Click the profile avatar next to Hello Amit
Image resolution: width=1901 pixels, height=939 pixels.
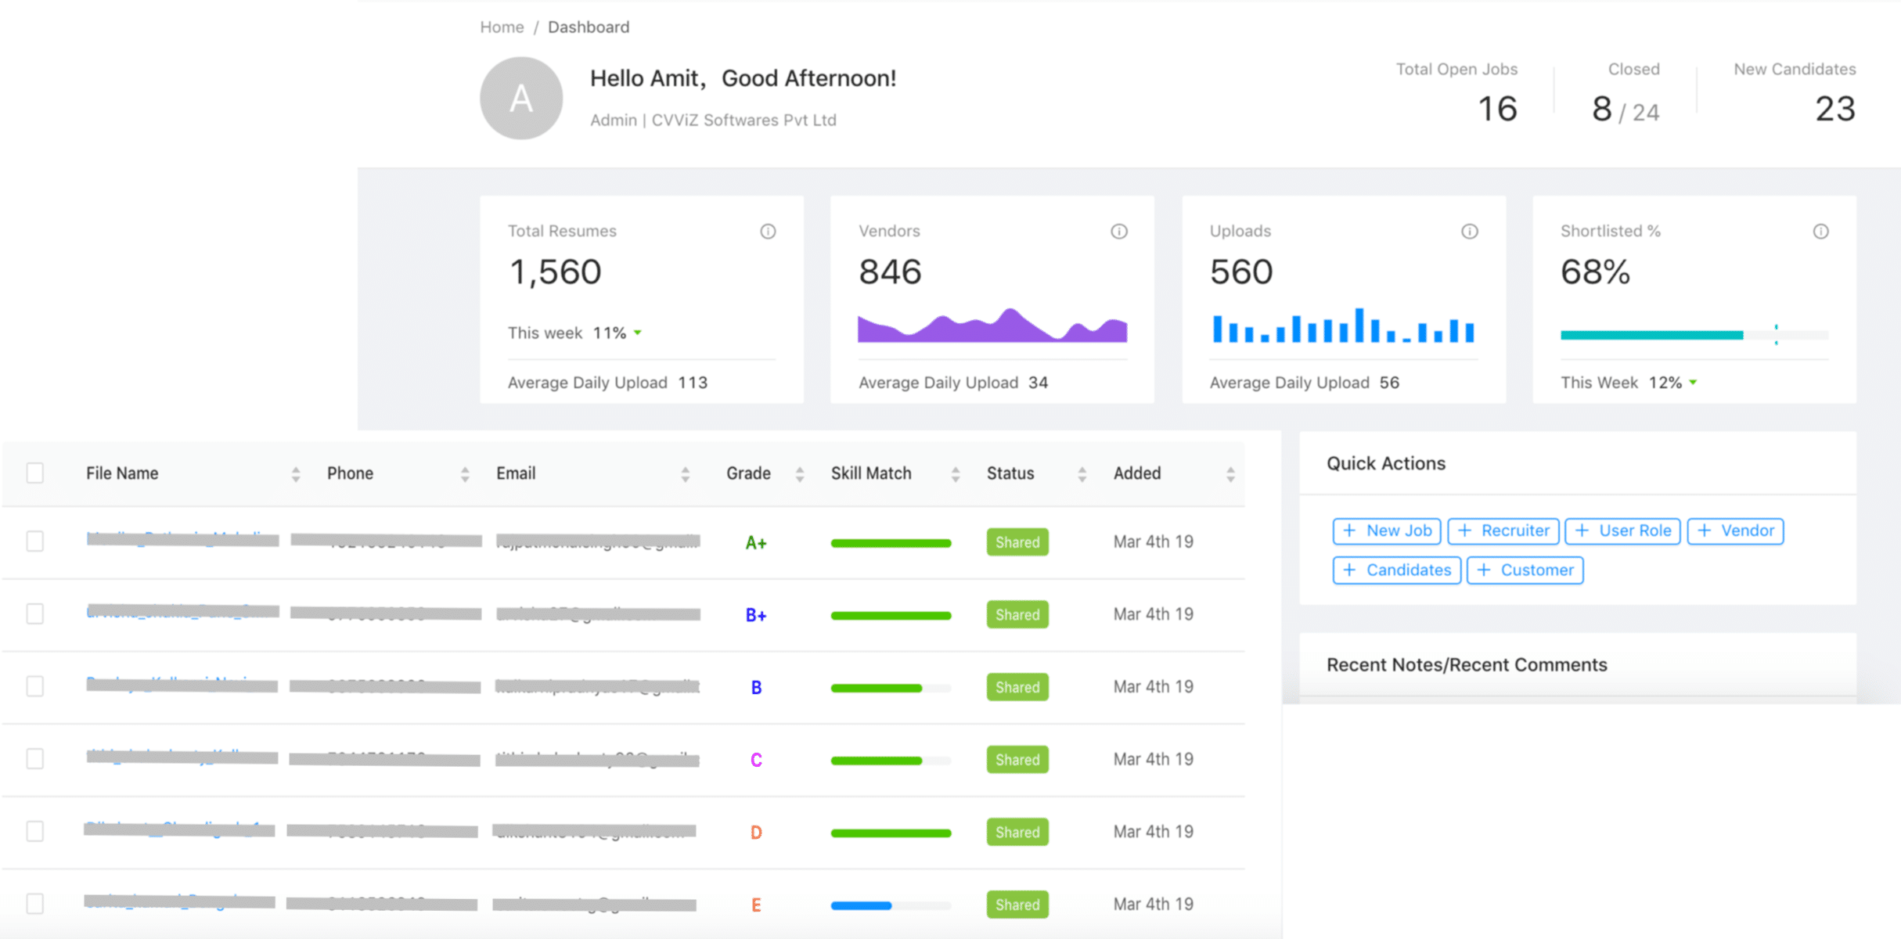tap(520, 98)
